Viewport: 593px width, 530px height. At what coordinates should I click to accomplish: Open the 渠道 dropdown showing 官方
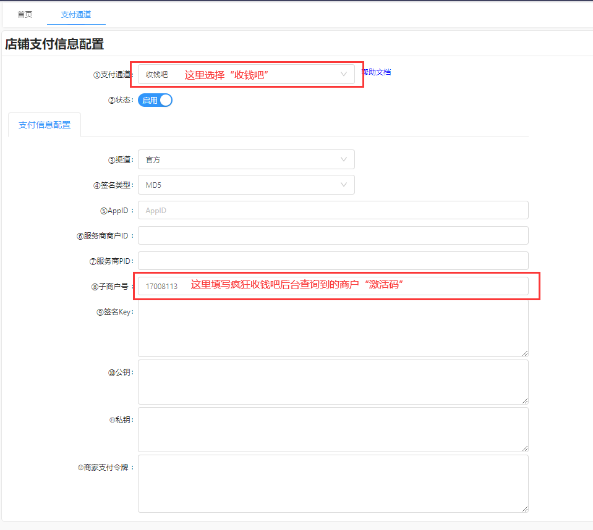246,159
